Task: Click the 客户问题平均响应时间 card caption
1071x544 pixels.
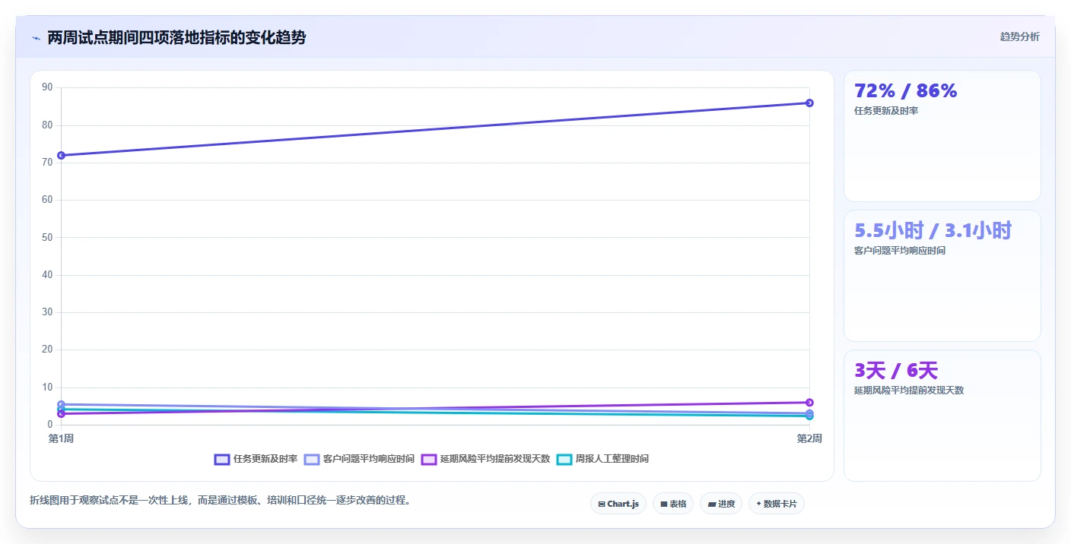Action: click(x=900, y=251)
